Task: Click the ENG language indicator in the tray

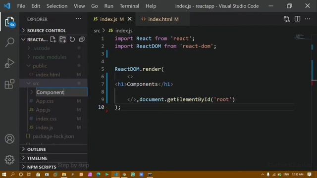Action: point(286,175)
